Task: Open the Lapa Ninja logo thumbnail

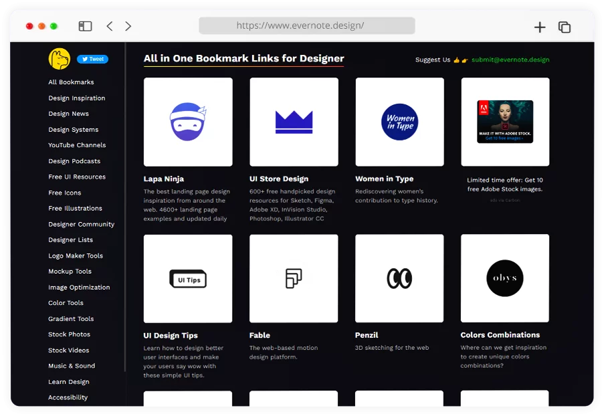Action: coord(188,122)
